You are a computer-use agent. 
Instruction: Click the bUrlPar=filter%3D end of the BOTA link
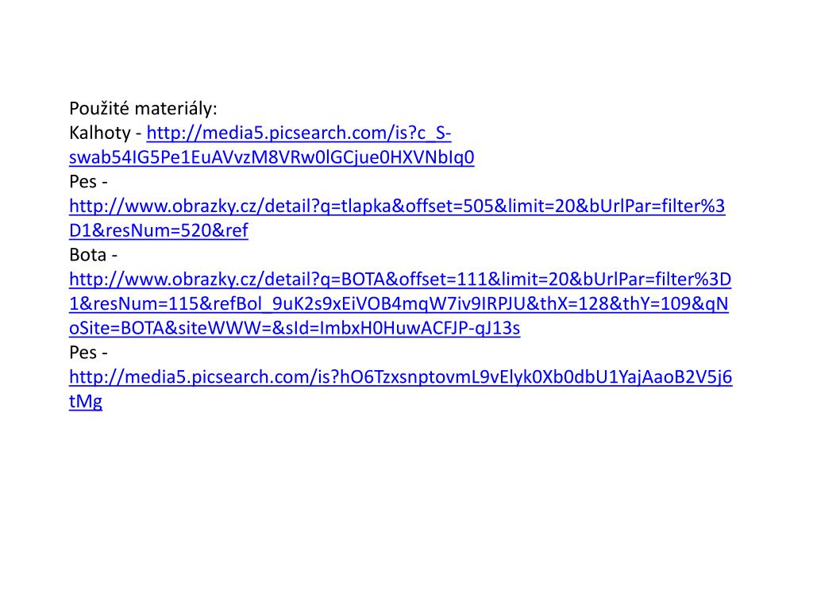[x=657, y=280]
